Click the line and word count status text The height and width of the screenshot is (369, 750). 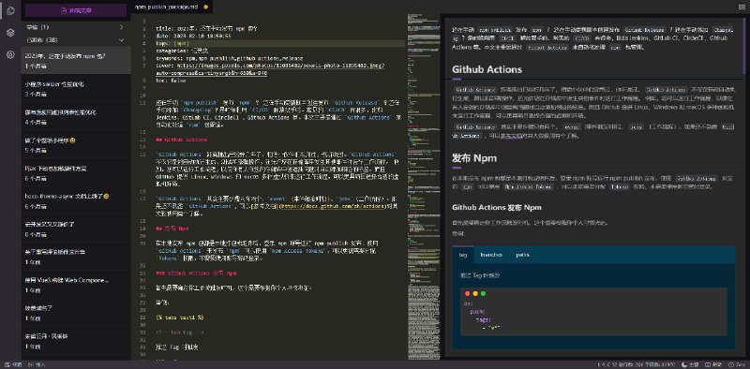[x=637, y=364]
